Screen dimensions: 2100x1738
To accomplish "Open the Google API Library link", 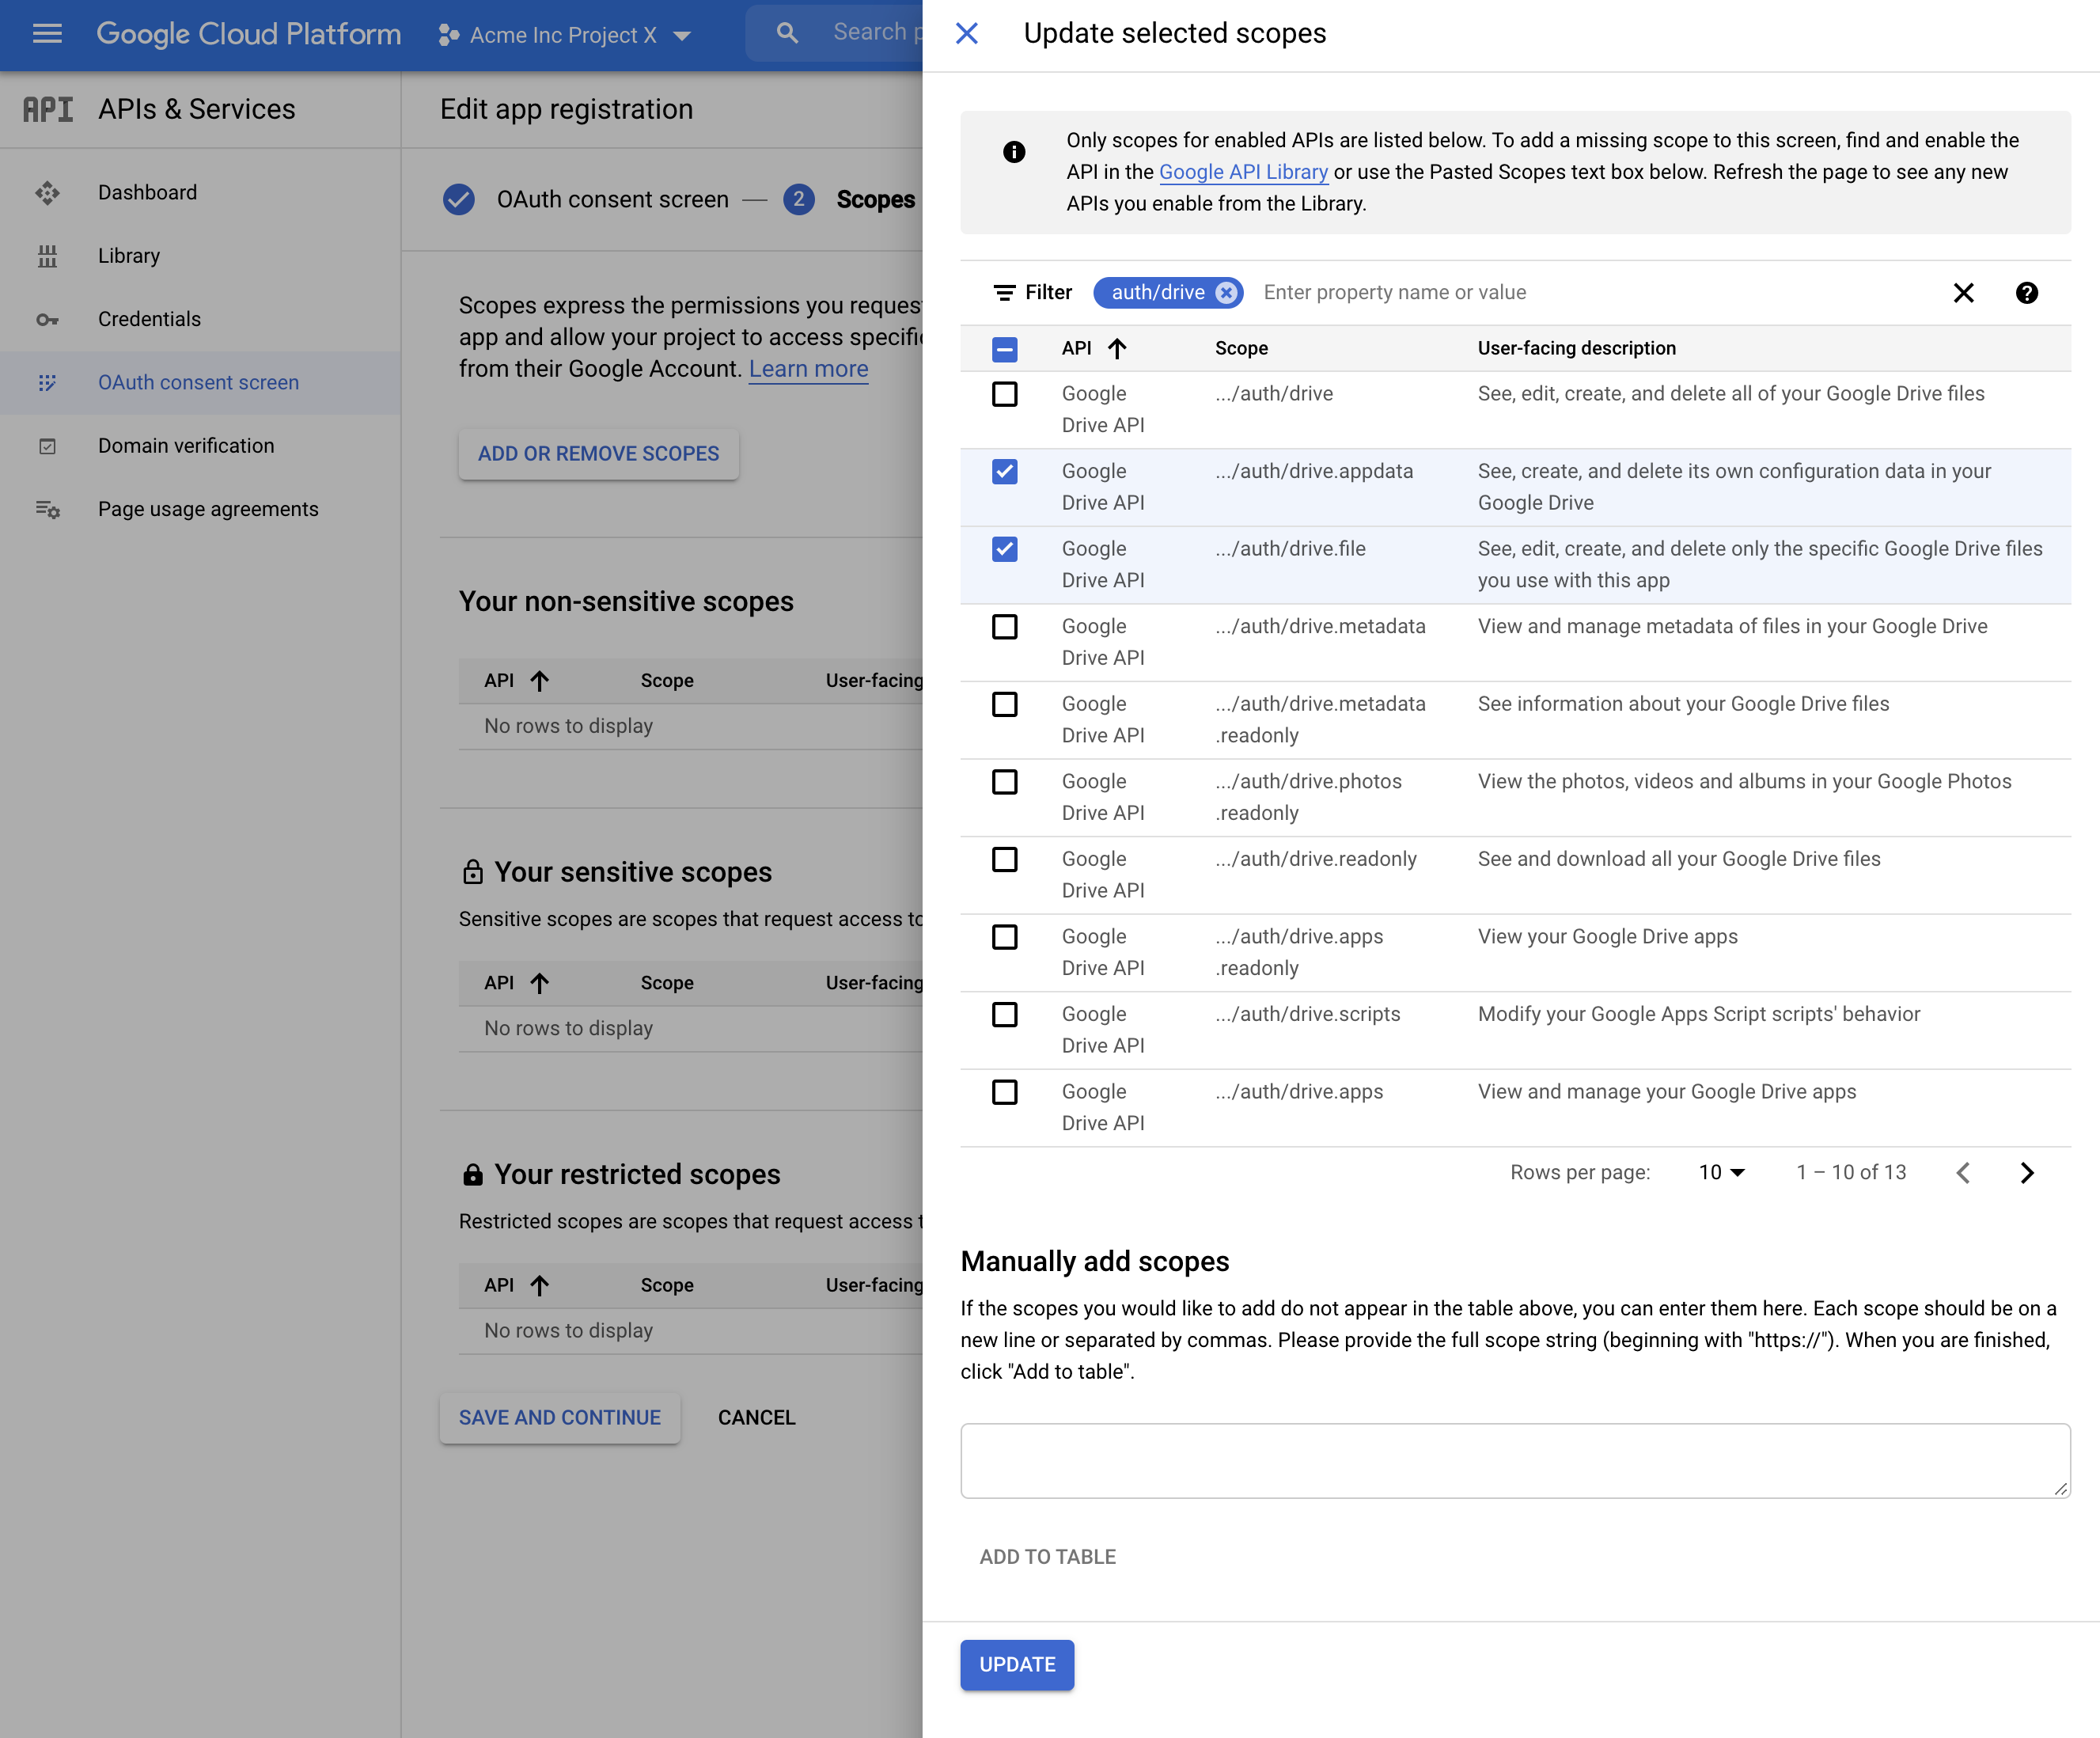I will 1243,172.
